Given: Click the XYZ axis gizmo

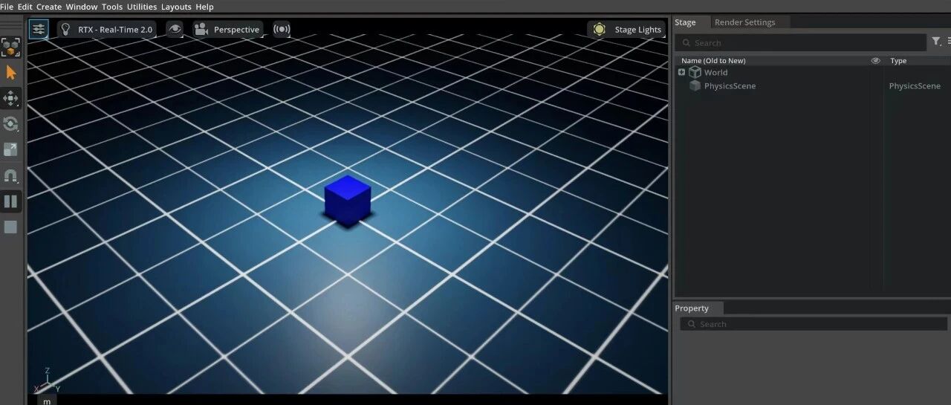Looking at the screenshot, I should 46,380.
